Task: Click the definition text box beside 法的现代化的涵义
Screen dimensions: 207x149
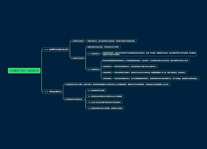Action: point(112,41)
